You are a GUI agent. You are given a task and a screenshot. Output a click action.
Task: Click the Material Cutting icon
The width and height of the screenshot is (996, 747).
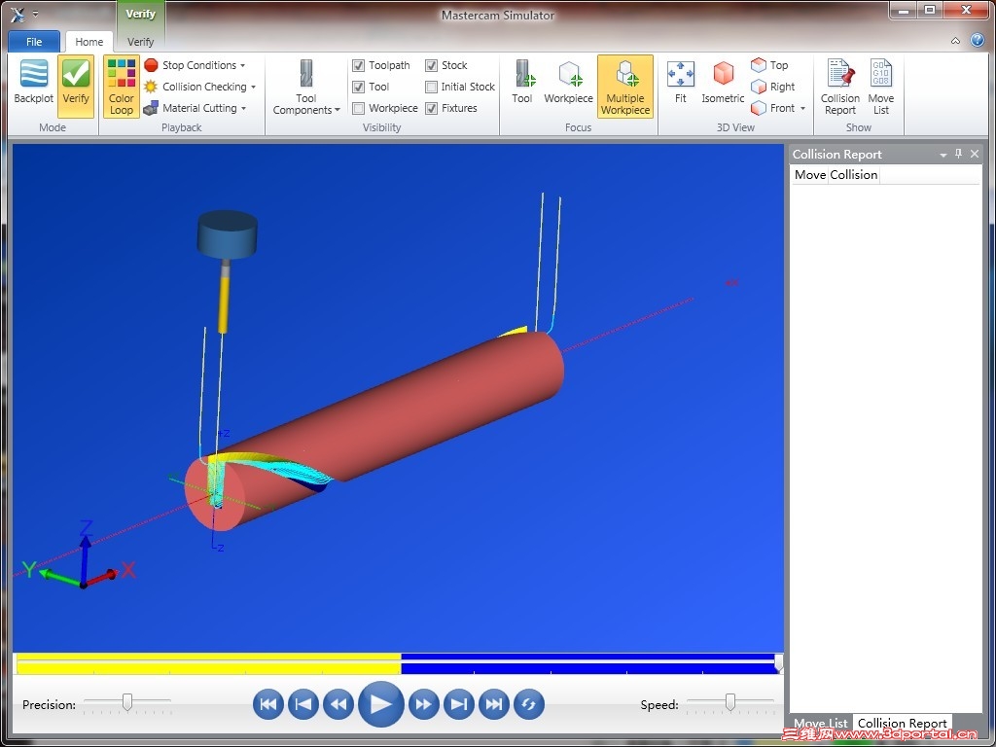tap(151, 108)
